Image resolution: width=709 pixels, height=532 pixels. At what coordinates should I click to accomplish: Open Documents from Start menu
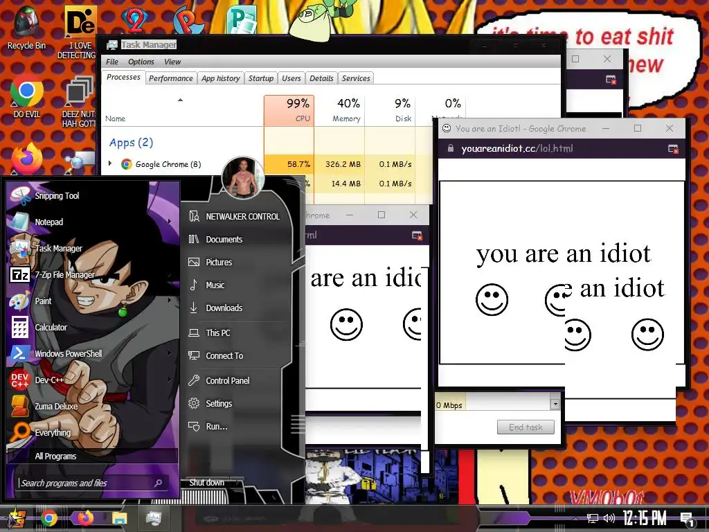[x=216, y=239]
